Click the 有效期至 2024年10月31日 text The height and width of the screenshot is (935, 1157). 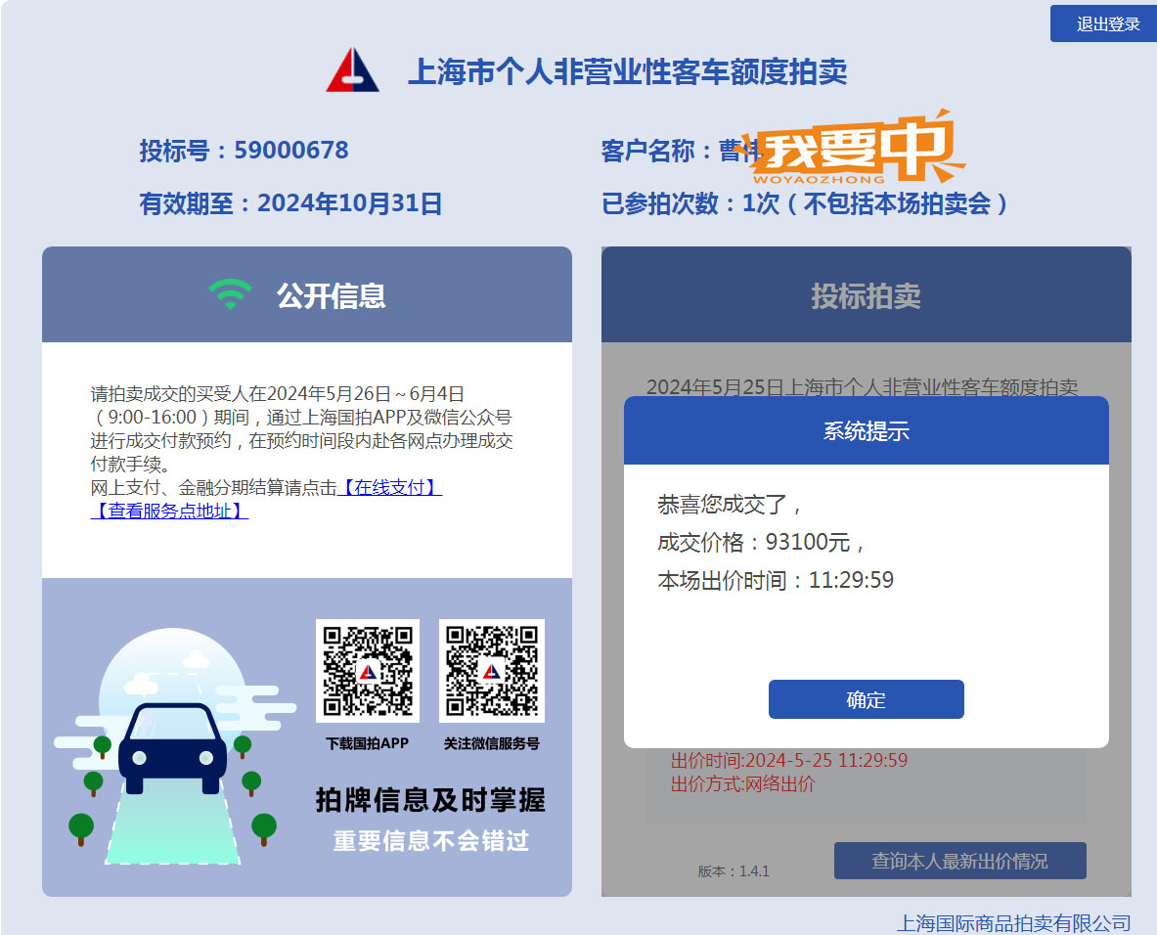point(290,203)
